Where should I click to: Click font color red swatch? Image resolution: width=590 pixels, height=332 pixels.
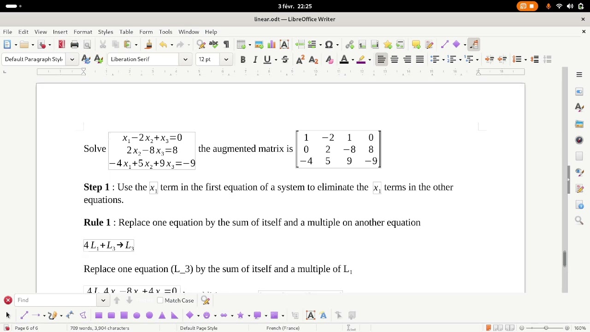343,59
